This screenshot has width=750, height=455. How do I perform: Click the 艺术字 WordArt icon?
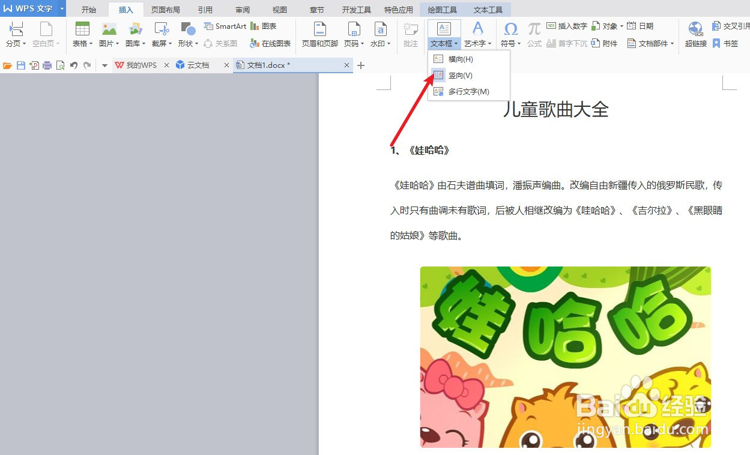pos(478,29)
